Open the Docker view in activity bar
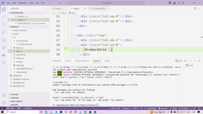Screen dimensions: 203x114 [4, 55]
